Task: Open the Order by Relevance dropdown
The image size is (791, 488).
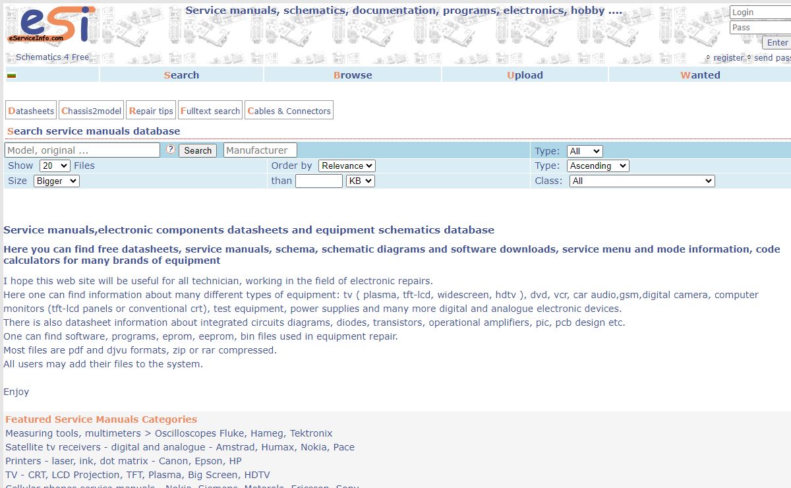Action: point(347,166)
